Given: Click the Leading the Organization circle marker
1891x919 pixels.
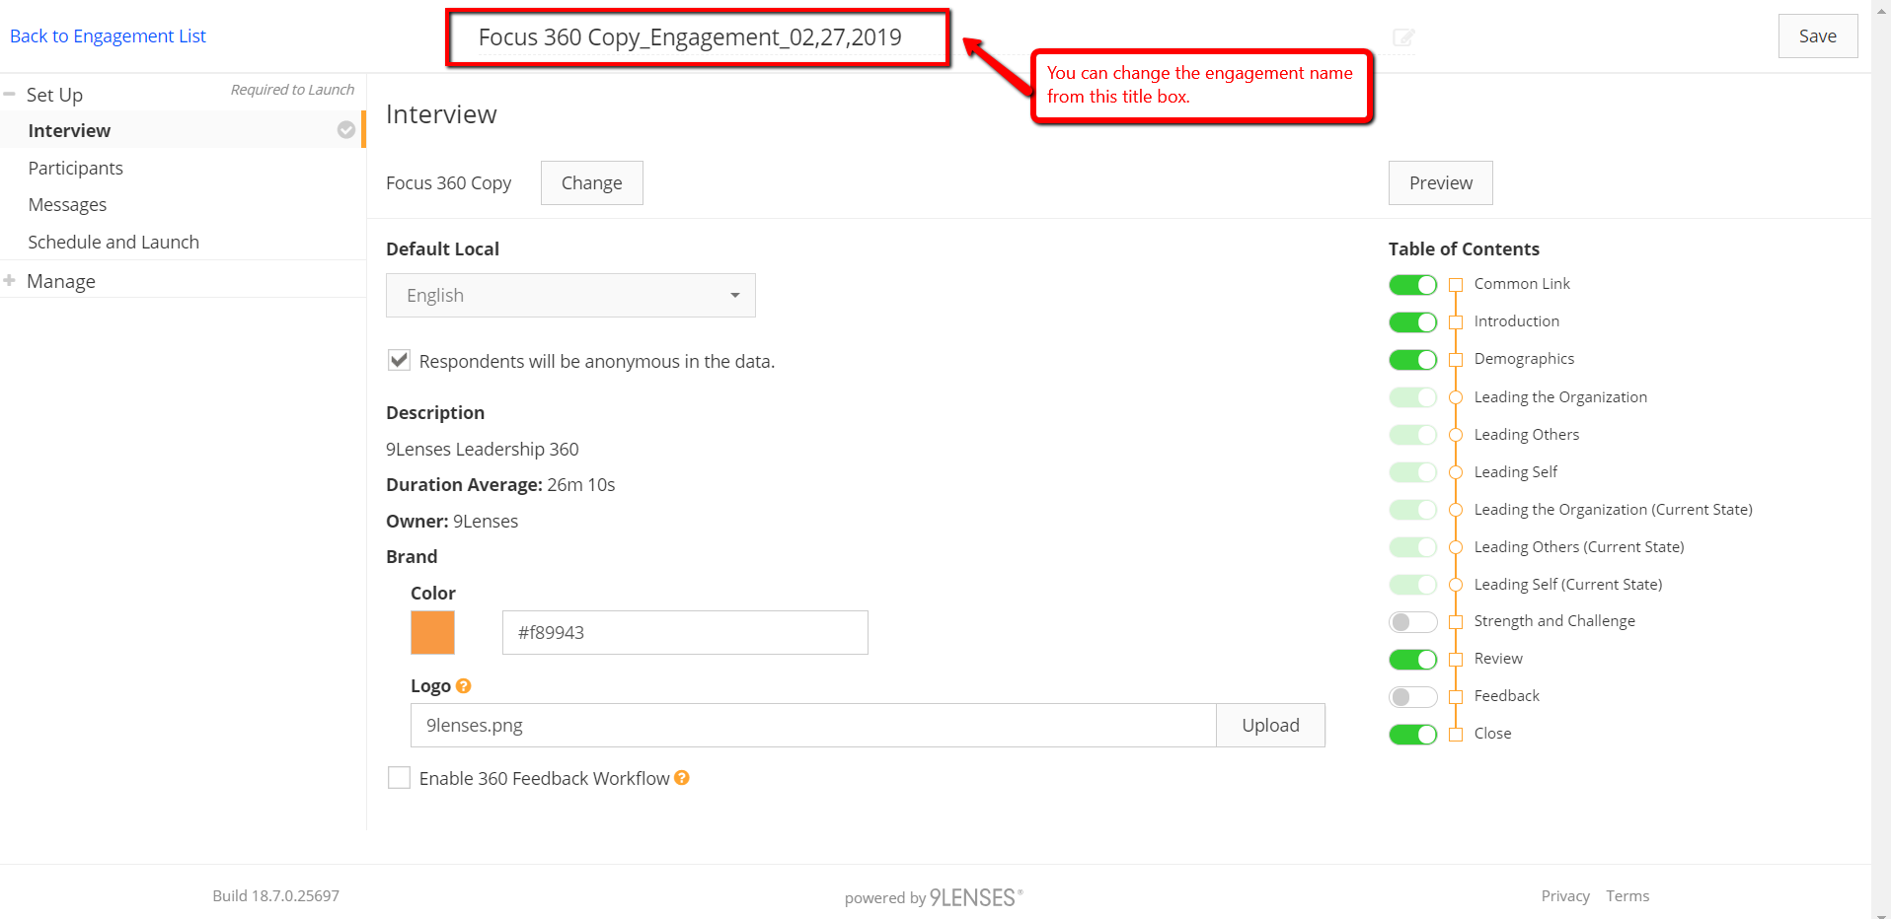Looking at the screenshot, I should click(1456, 397).
